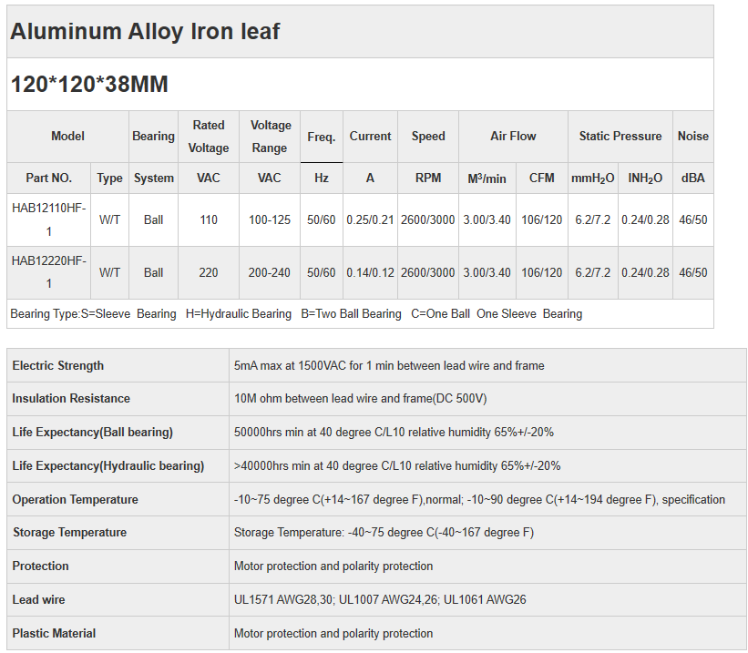Select the HAB12110HF-1 part number cell
Screen dimensions: 748x653
(x=49, y=219)
